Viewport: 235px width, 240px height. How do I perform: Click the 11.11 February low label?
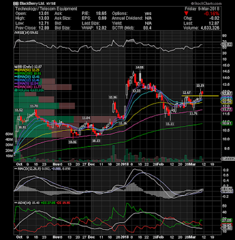(170, 124)
